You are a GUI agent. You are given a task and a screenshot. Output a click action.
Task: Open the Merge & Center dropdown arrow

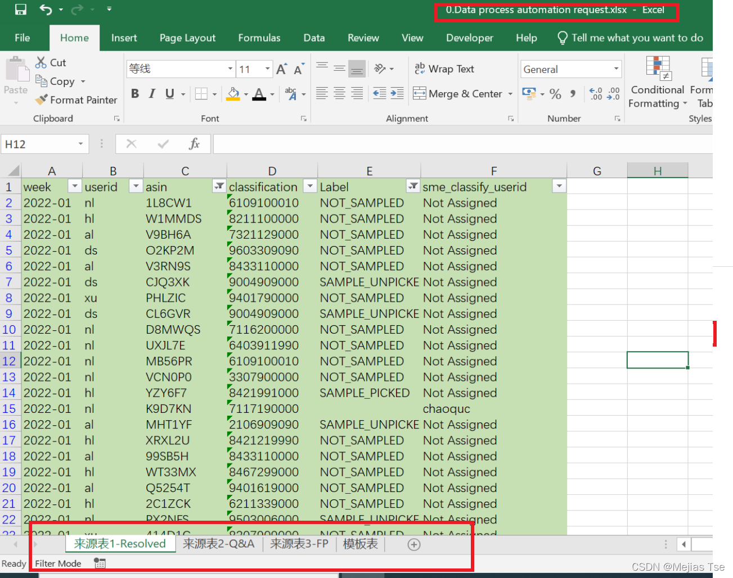pyautogui.click(x=510, y=94)
